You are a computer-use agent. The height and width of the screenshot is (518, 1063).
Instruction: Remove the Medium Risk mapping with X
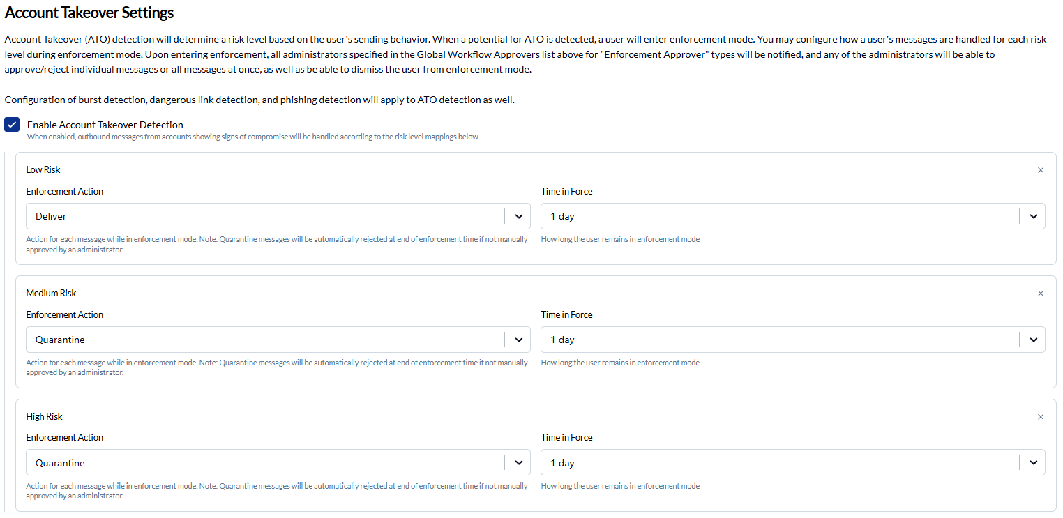[1041, 294]
